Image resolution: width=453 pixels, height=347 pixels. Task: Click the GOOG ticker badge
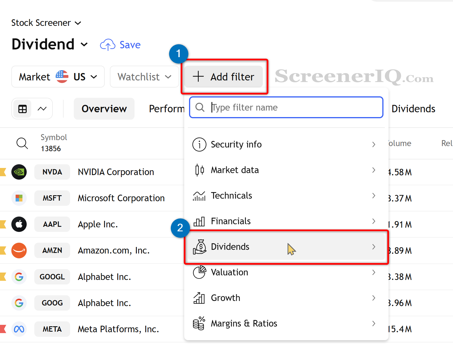(x=52, y=303)
